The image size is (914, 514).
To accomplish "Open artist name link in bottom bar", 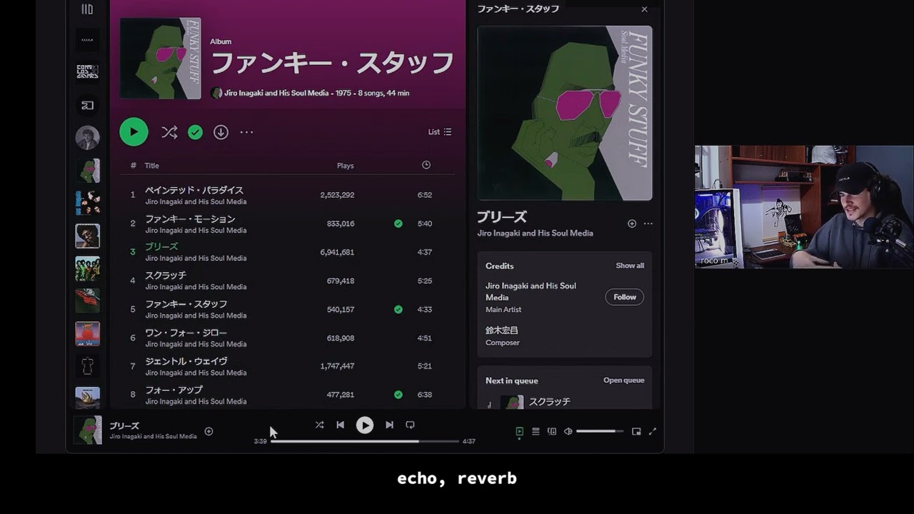I will click(x=153, y=436).
